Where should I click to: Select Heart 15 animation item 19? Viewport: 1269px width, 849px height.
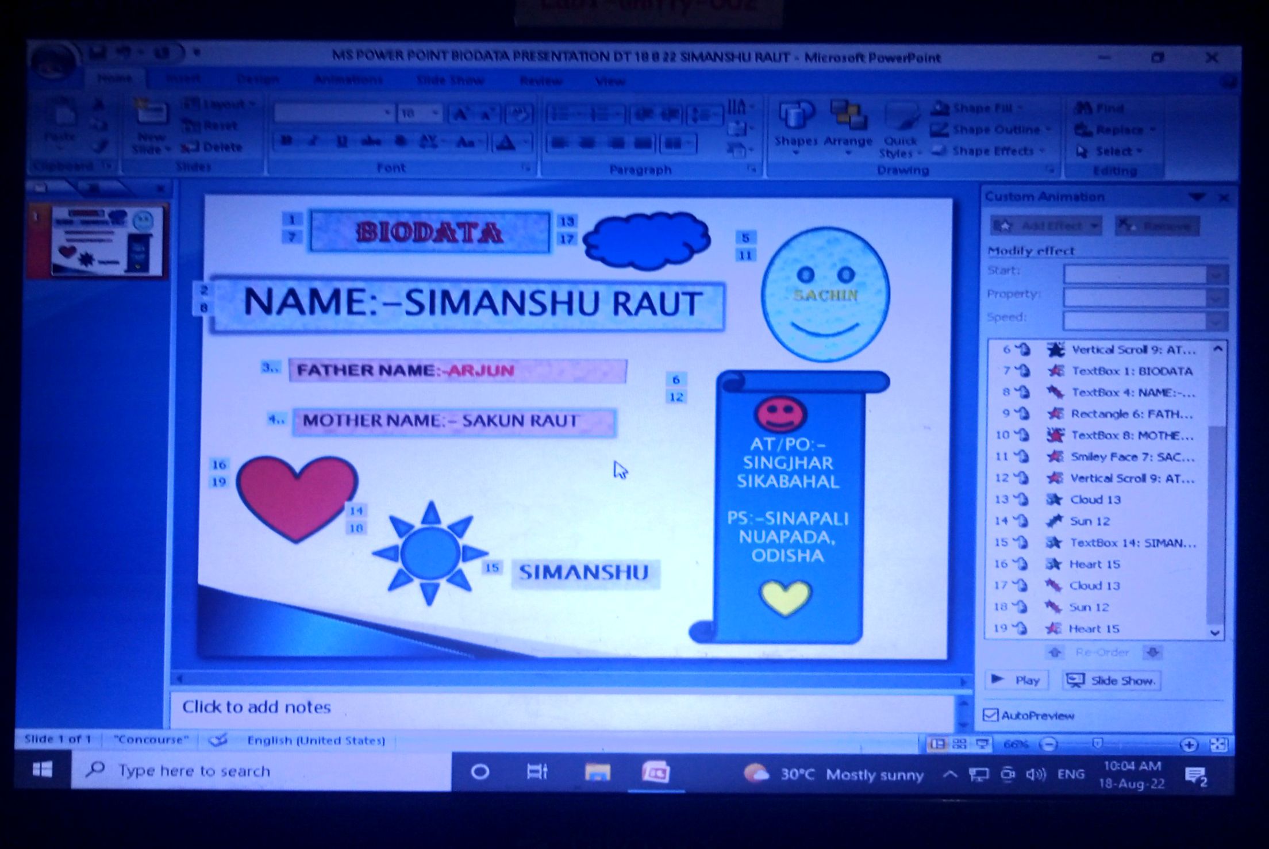pos(1093,629)
